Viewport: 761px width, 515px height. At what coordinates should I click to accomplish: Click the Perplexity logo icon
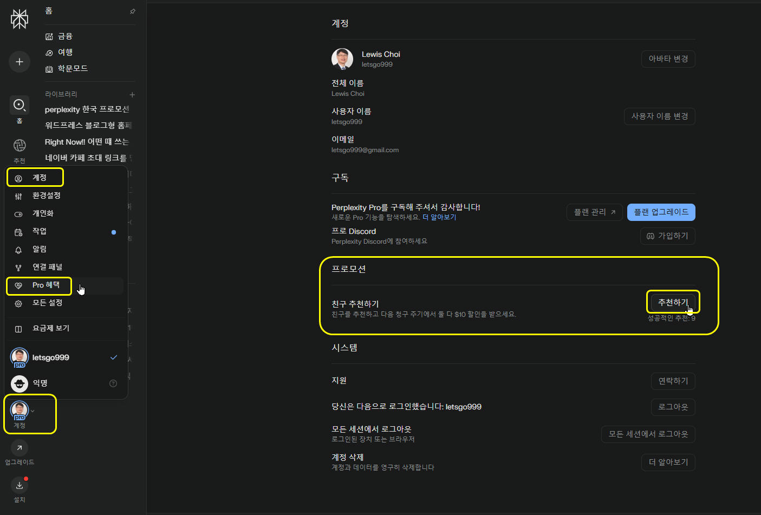coord(19,19)
